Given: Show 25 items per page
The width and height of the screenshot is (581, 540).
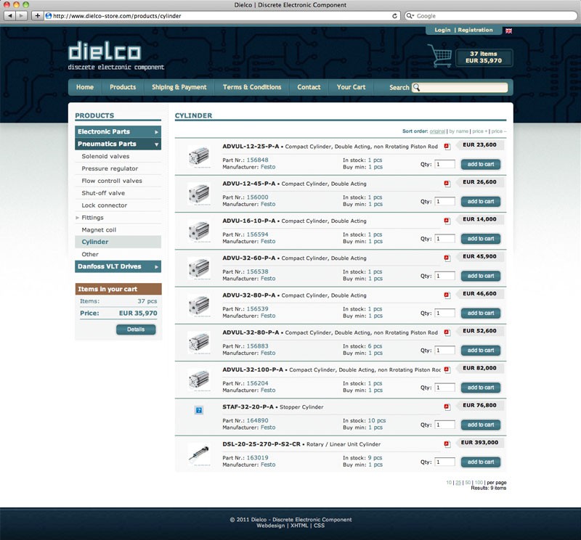Looking at the screenshot, I should pos(459,483).
